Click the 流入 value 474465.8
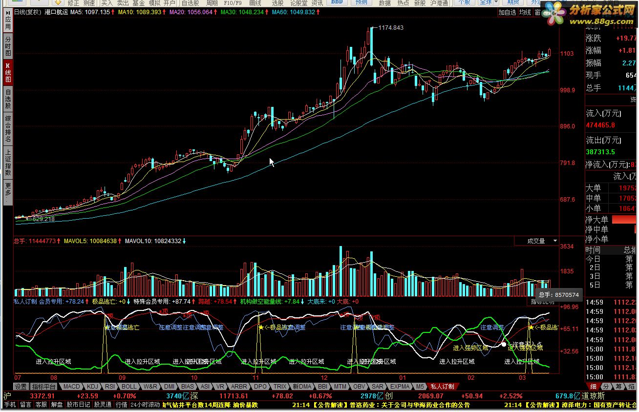The image size is (639, 412). tap(600, 125)
